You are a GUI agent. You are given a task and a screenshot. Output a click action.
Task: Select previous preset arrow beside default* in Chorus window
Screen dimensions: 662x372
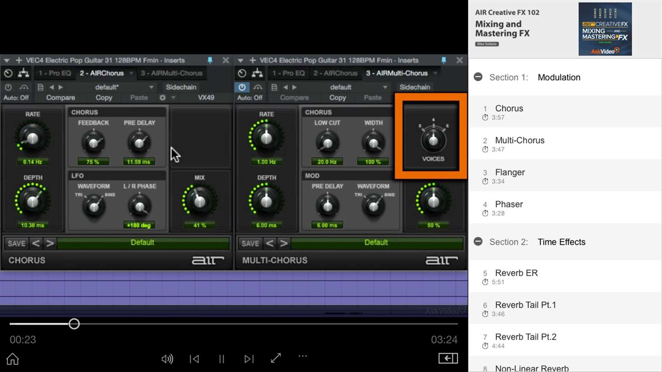51,87
